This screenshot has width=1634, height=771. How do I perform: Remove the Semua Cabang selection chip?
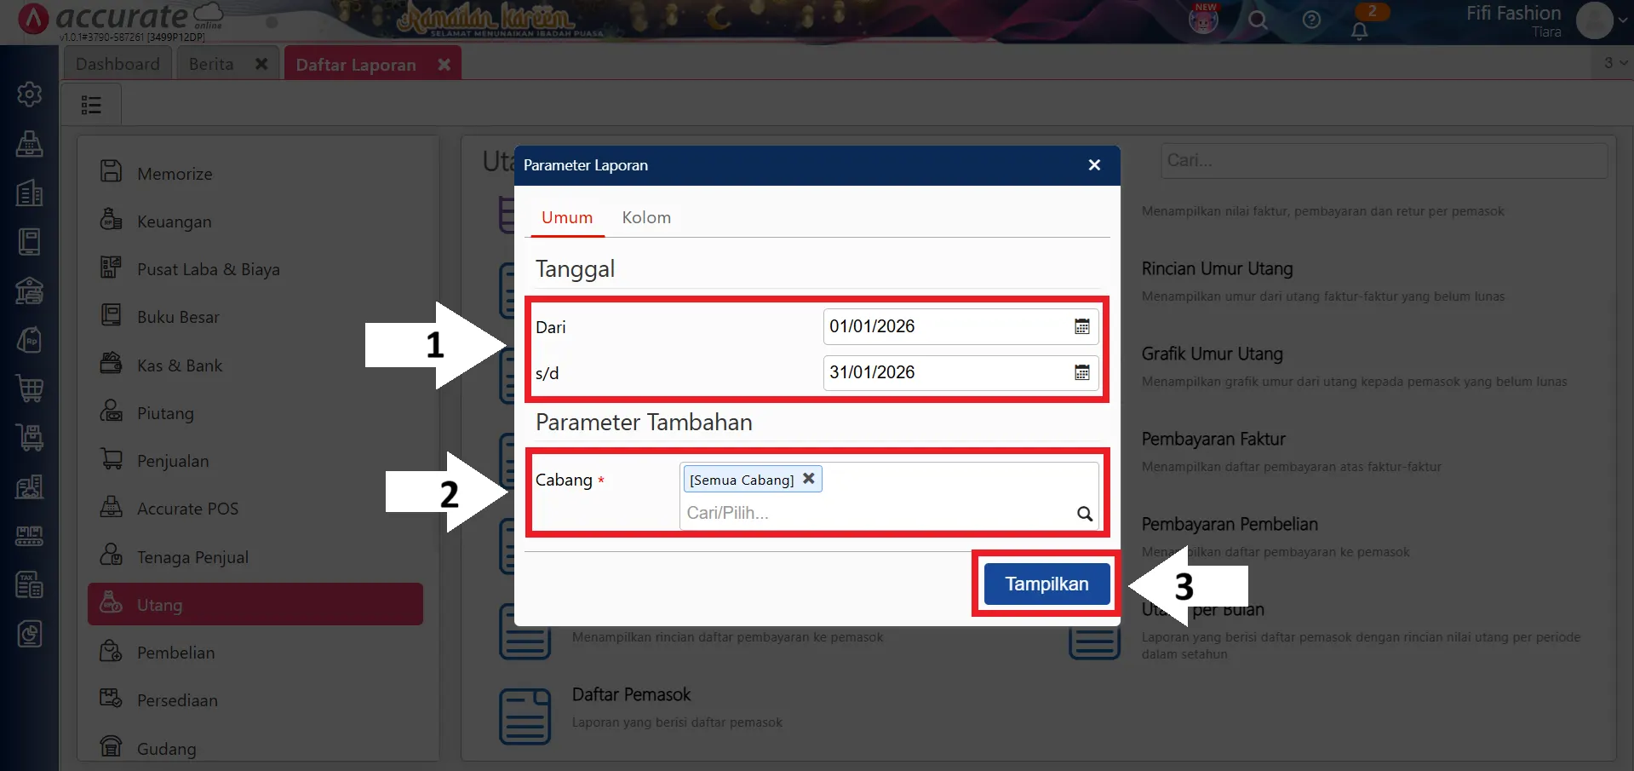(808, 478)
